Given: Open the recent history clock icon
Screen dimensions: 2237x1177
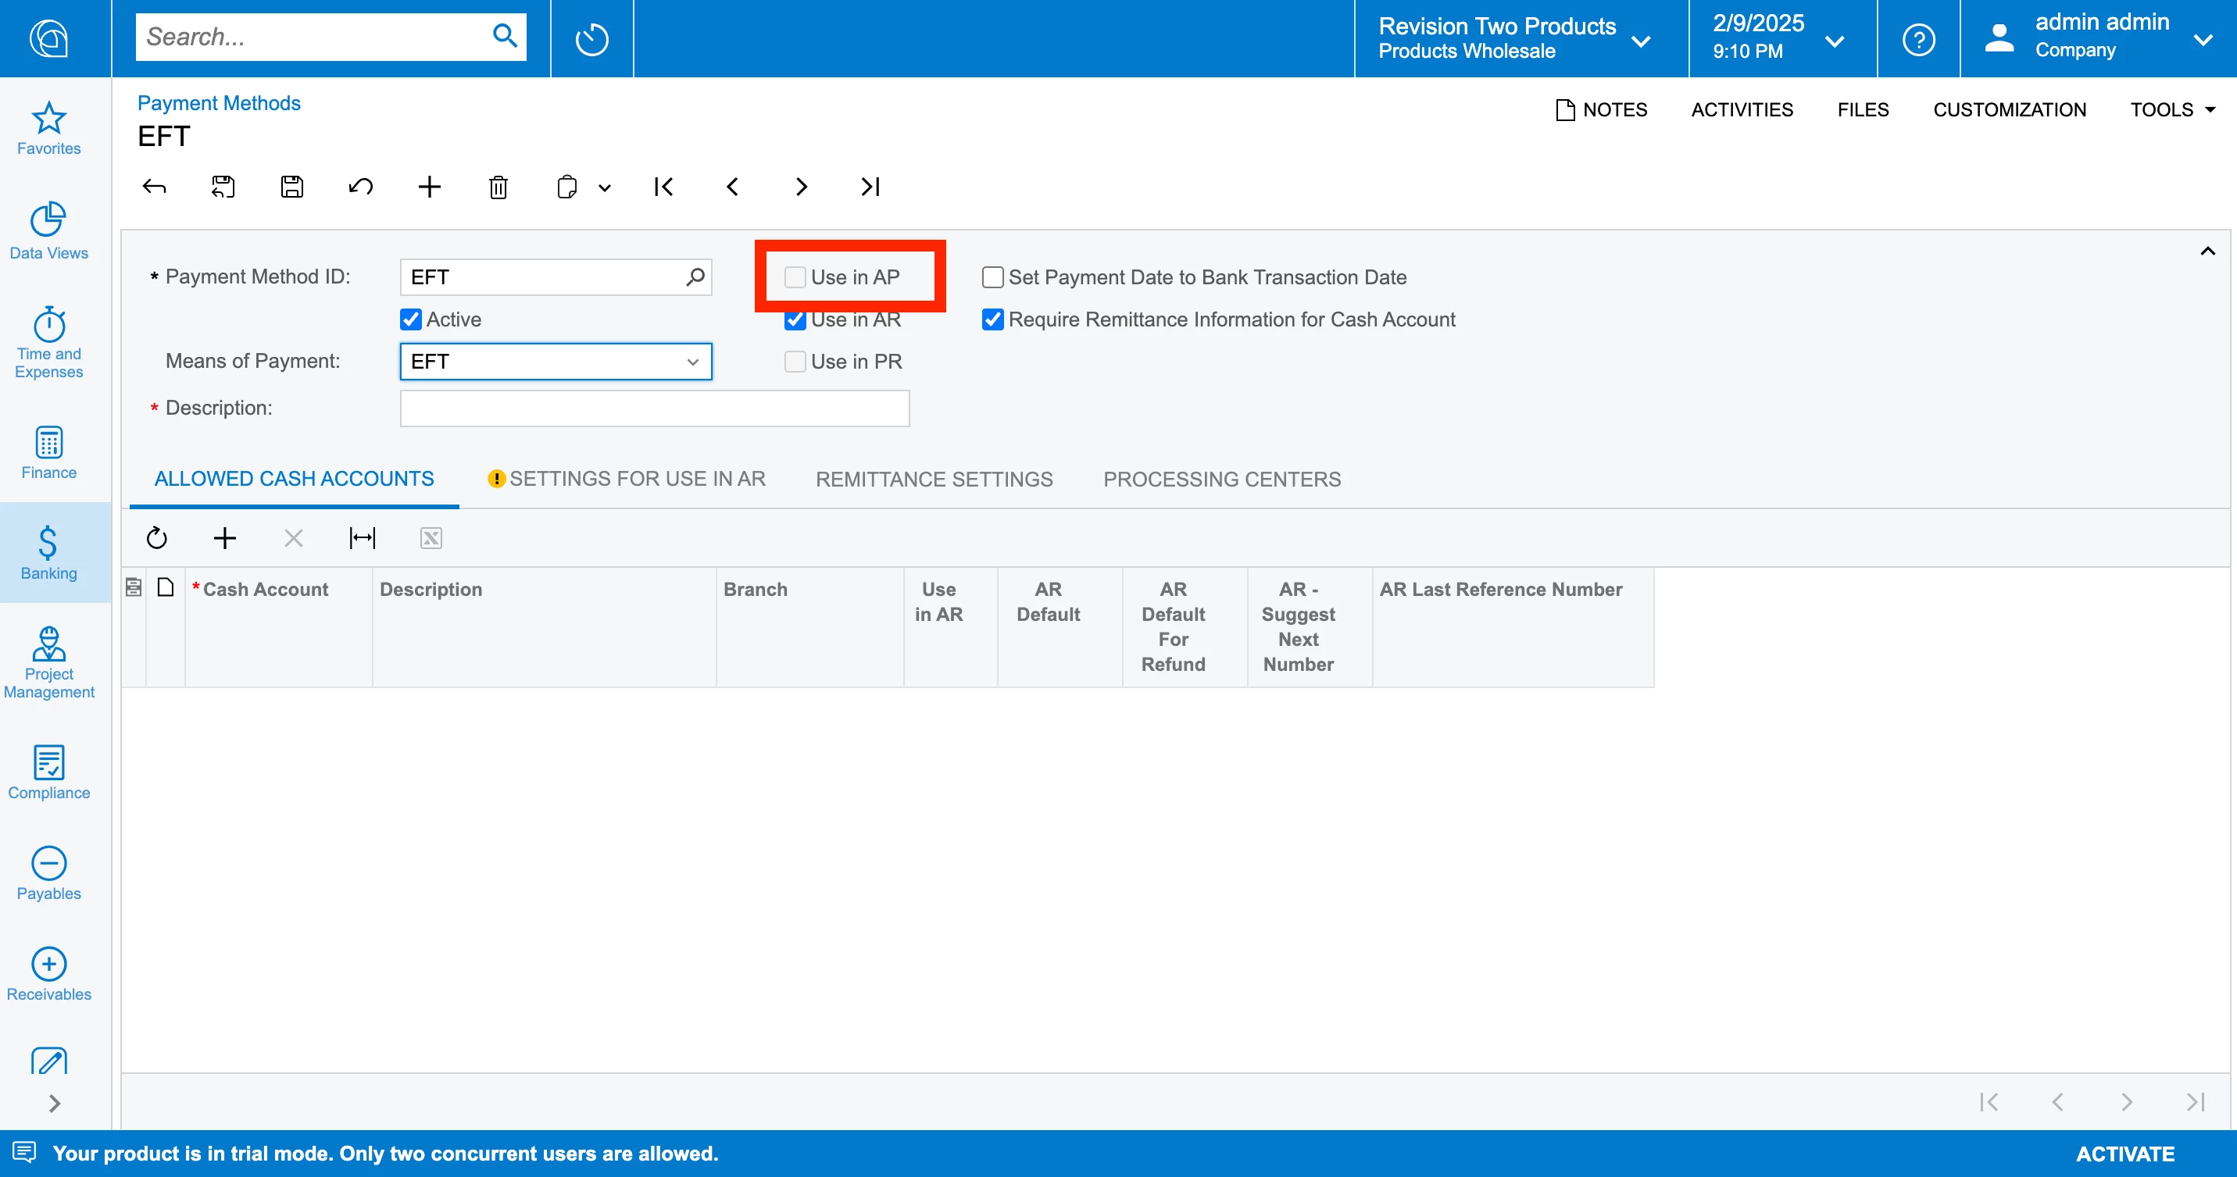Looking at the screenshot, I should tap(591, 39).
